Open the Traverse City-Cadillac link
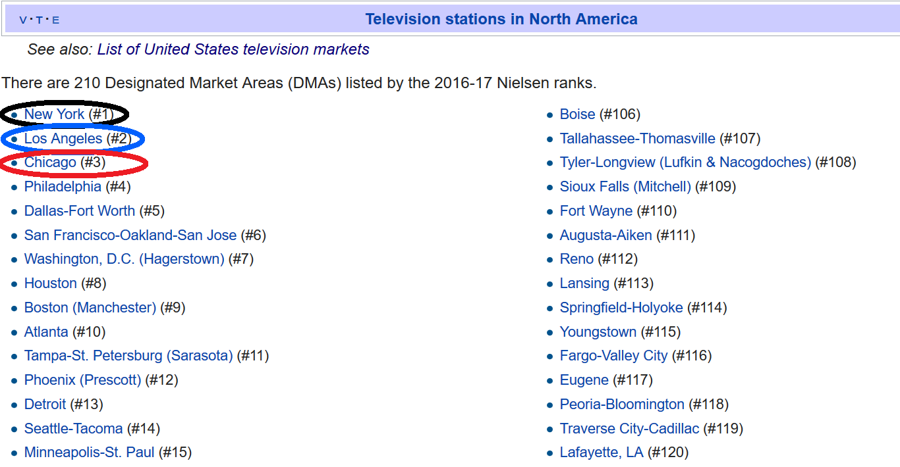Viewport: 900px width, 467px height. (630, 429)
